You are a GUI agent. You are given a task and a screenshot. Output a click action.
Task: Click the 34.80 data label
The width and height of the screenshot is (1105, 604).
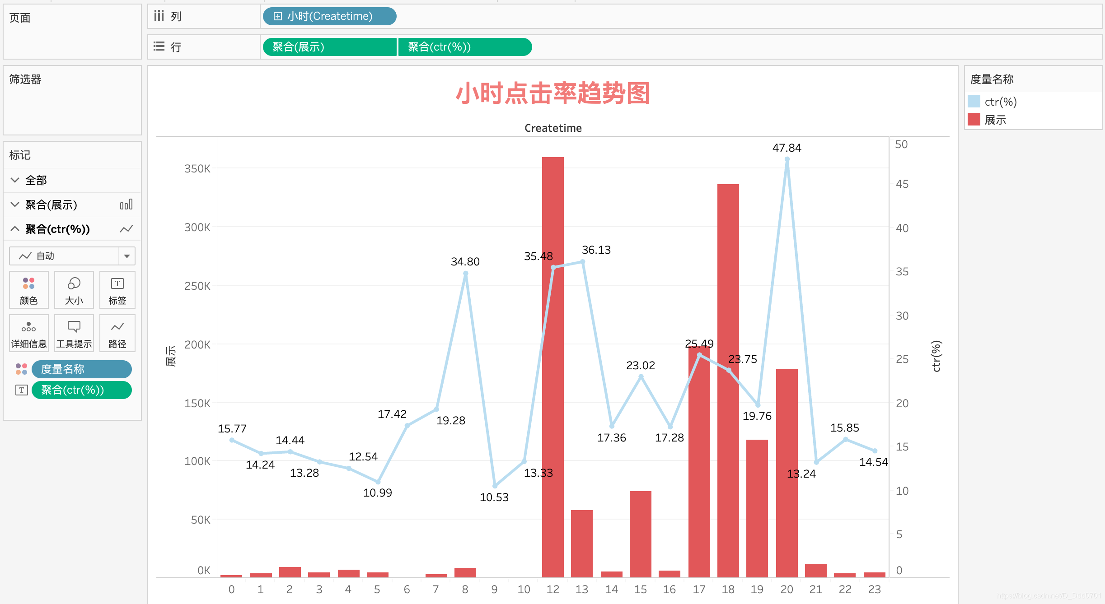click(465, 262)
